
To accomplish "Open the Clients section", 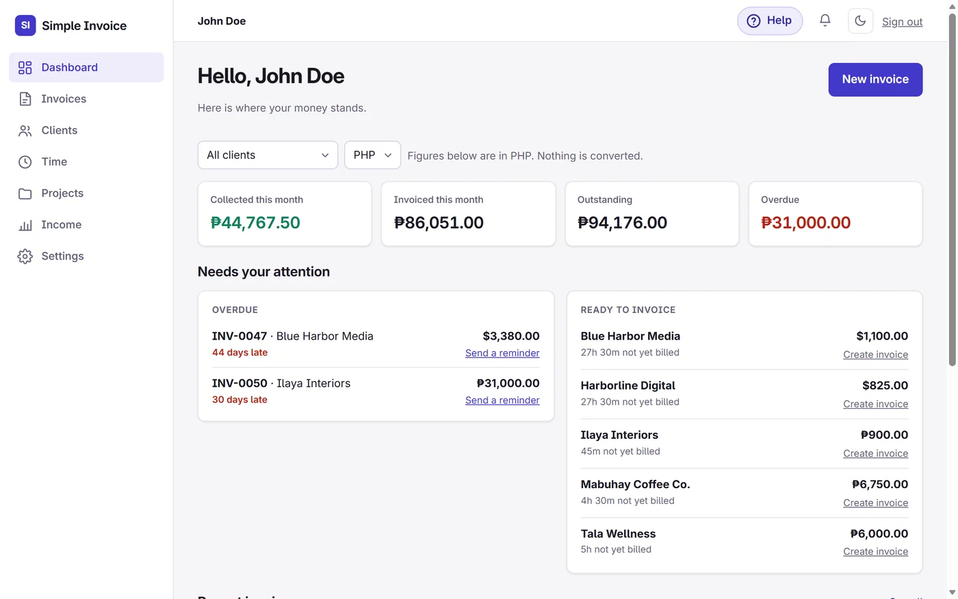I will (x=86, y=130).
